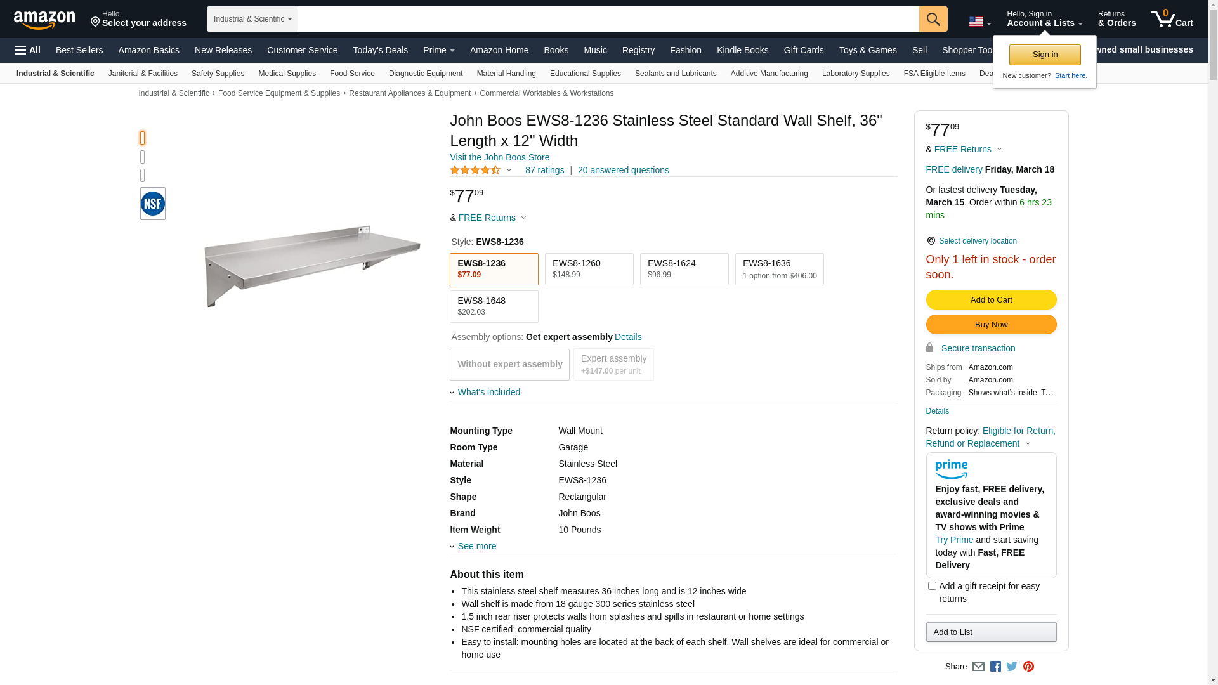This screenshot has height=685, width=1218.
Task: Open the 20 answered questions link
Action: click(623, 170)
